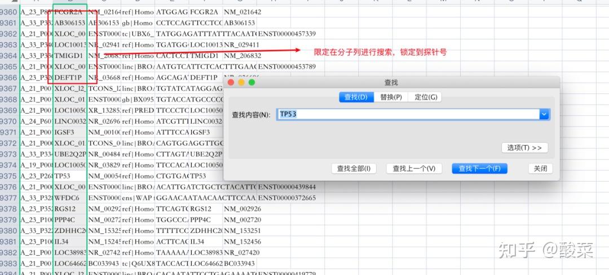Screen dimensions: 609x275
Task: Select row header 9375
Action: pyautogui.click(x=8, y=176)
